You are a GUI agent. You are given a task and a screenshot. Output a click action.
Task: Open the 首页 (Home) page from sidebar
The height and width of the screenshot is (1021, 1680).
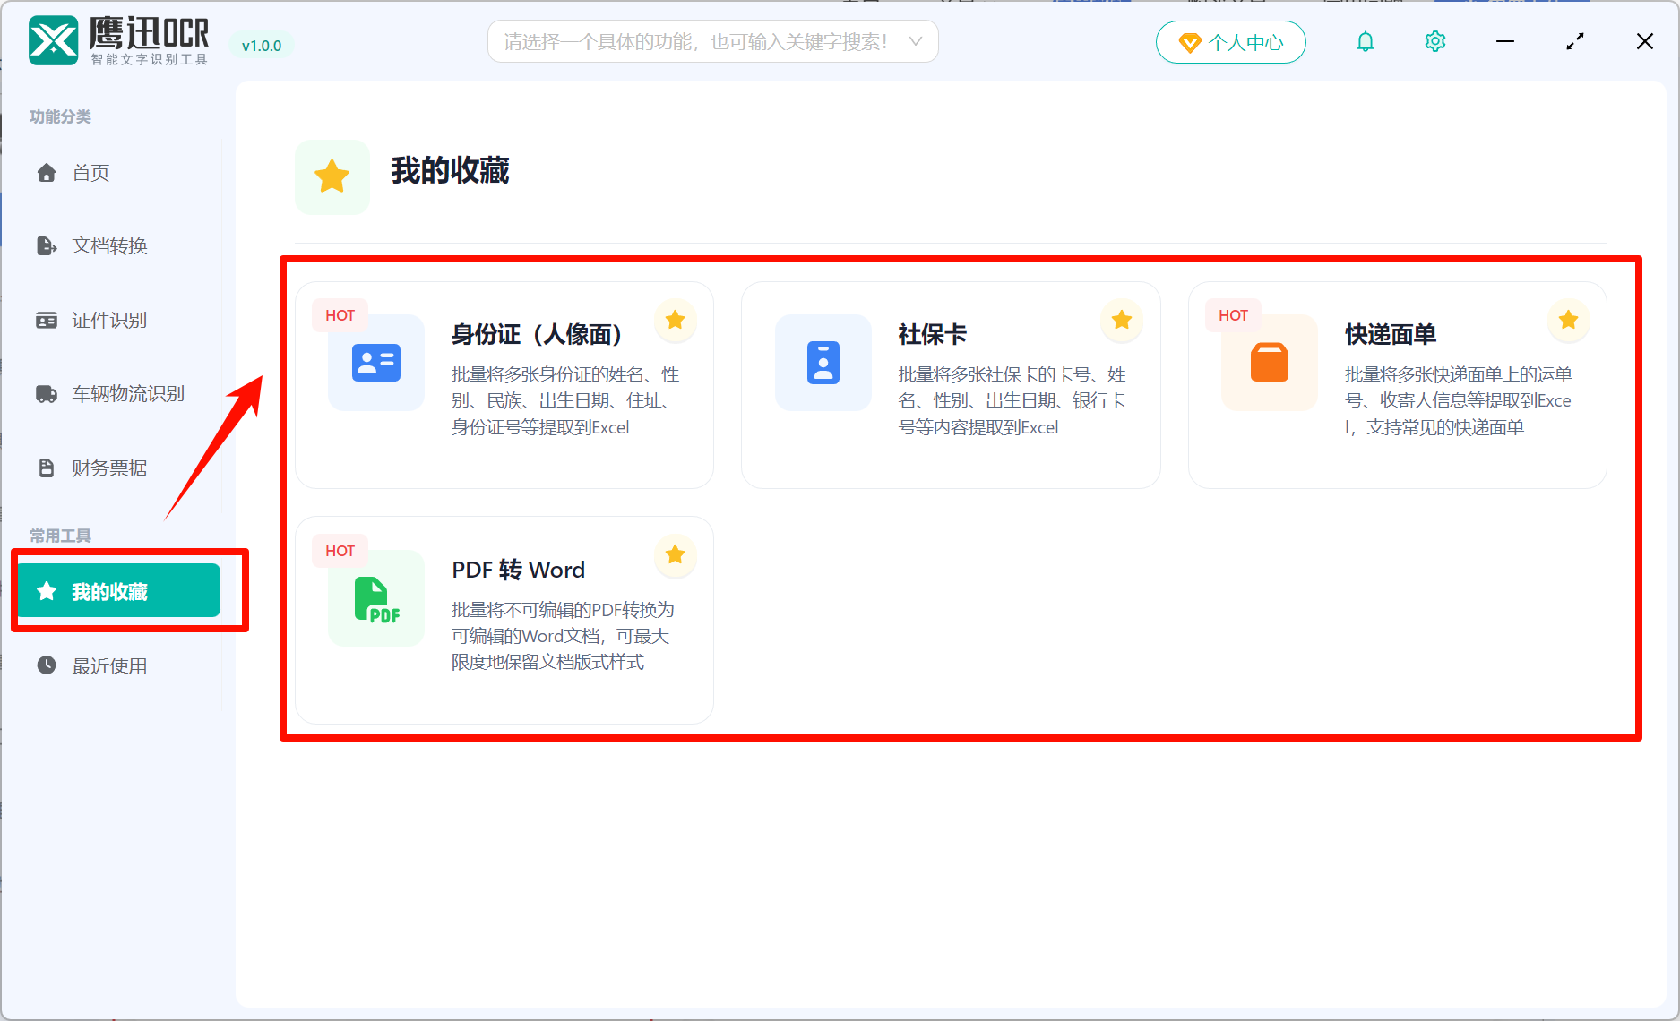90,173
